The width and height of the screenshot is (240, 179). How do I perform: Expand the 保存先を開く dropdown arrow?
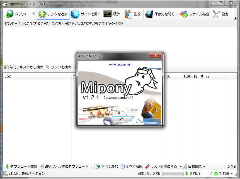(177, 14)
